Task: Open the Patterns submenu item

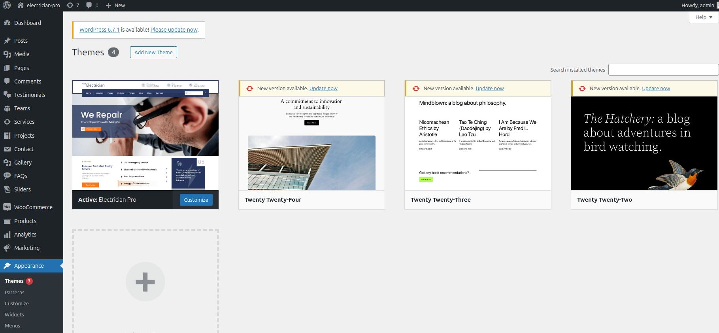Action: point(15,292)
